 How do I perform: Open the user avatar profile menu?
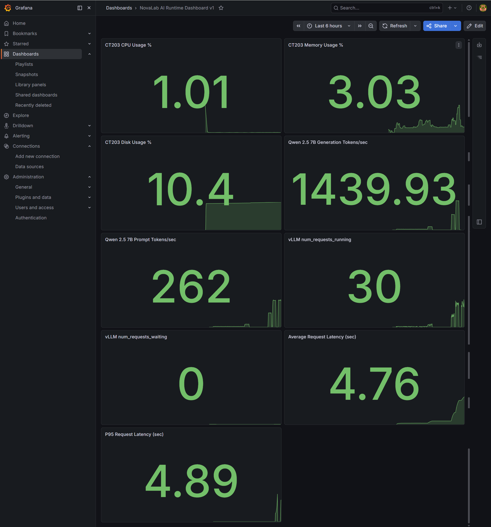483,8
